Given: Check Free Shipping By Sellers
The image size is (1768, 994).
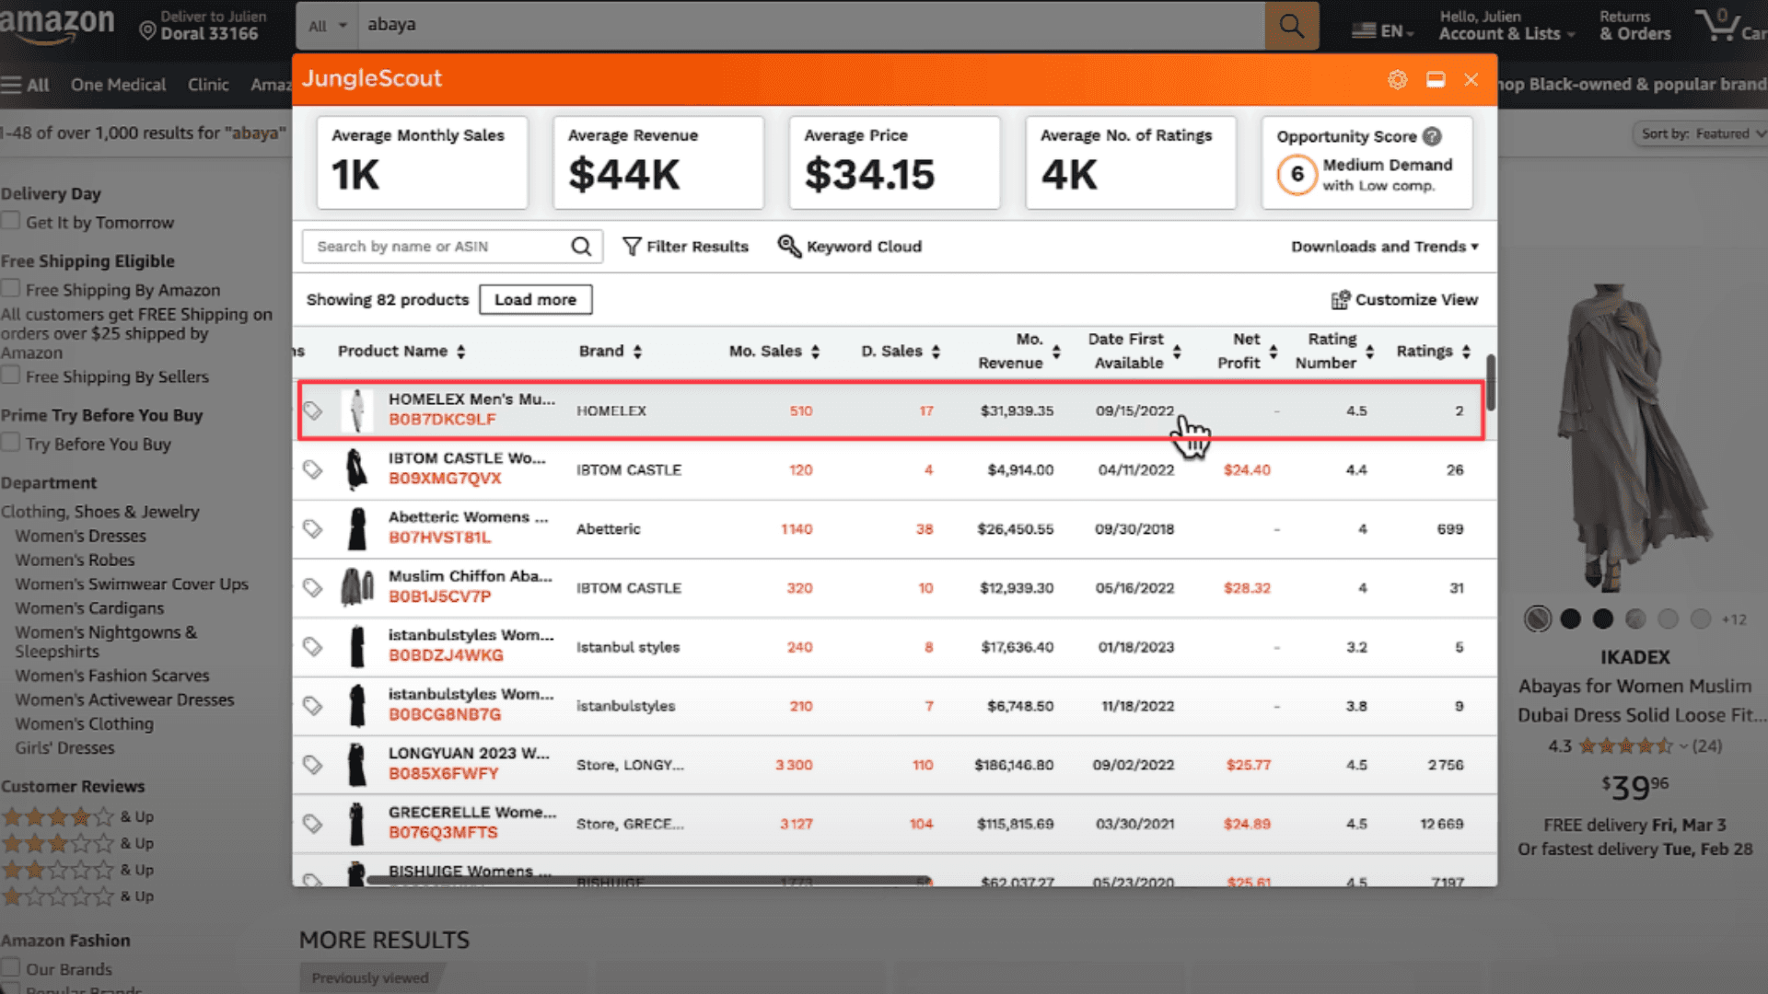Looking at the screenshot, I should pyautogui.click(x=11, y=376).
